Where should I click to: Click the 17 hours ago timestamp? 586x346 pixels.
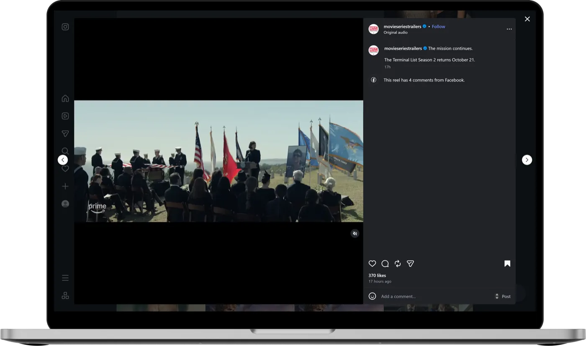pos(380,282)
